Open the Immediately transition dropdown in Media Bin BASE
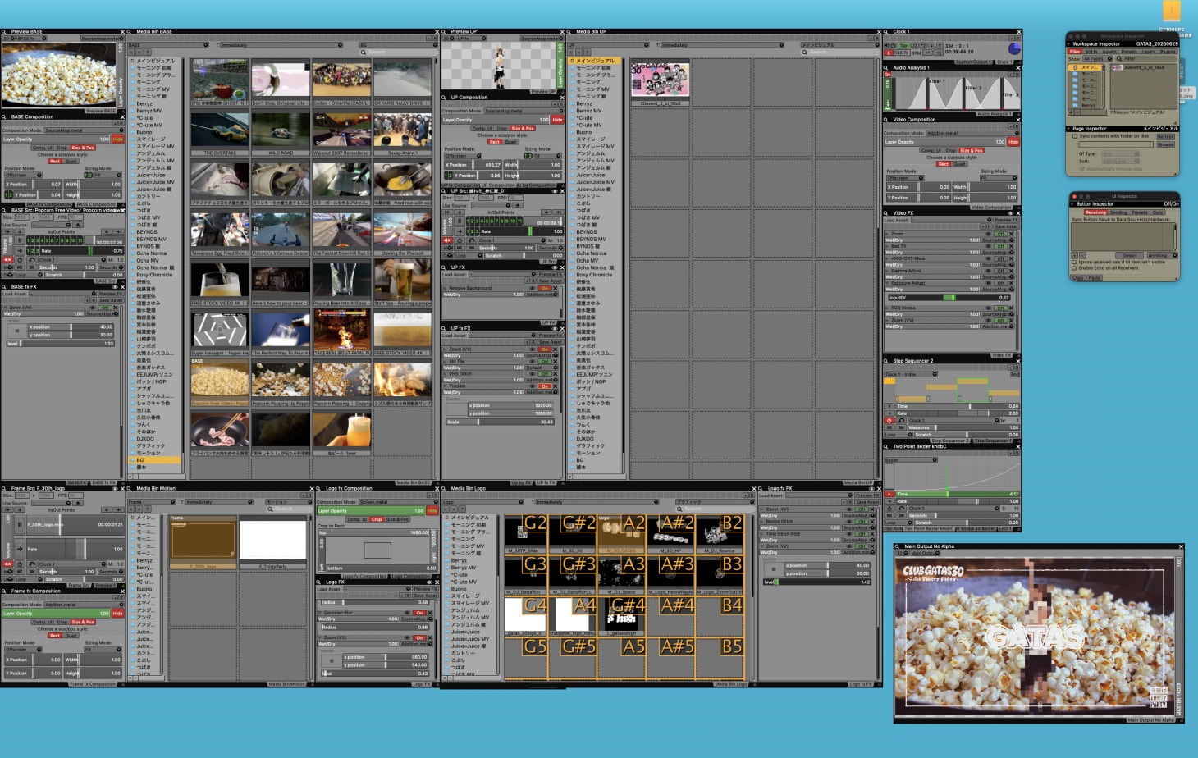The width and height of the screenshot is (1198, 758). [x=281, y=45]
